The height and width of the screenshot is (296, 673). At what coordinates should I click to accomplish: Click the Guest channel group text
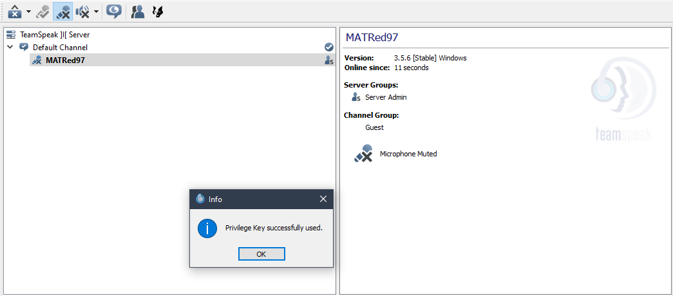[x=374, y=127]
